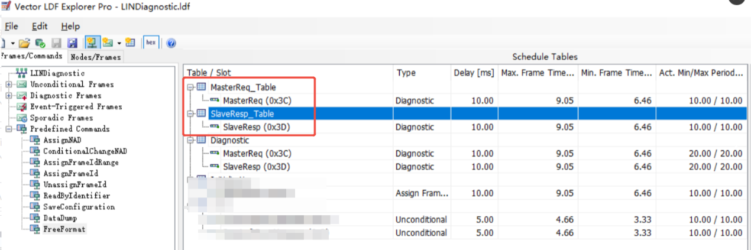
Task: Click the blue save-as floppy icon
Action: (72, 43)
